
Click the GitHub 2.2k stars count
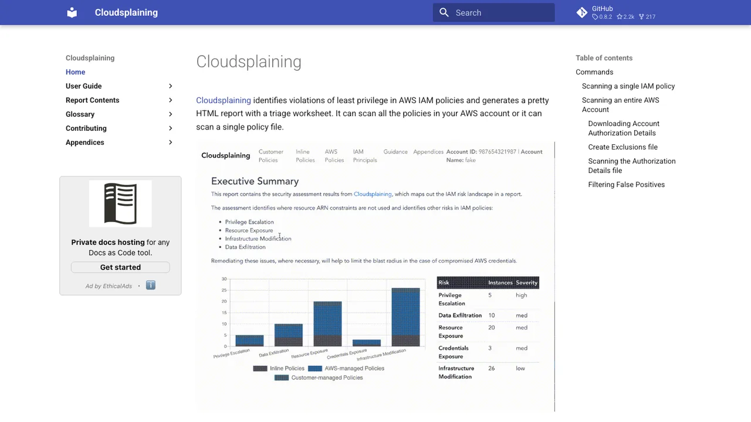click(x=625, y=17)
